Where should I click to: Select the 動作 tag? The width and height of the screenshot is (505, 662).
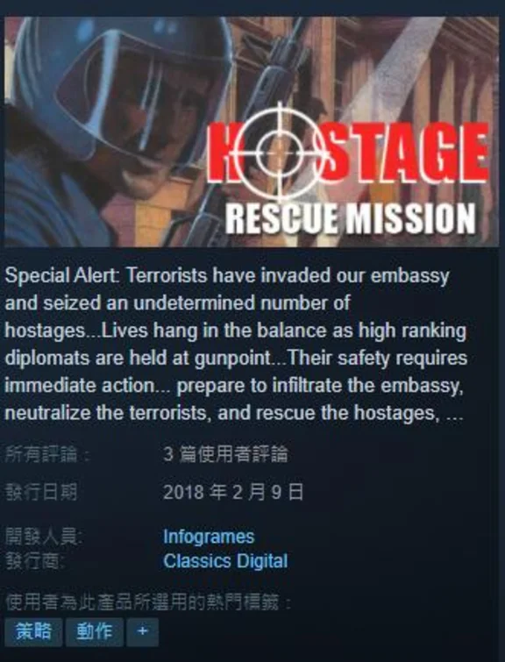pyautogui.click(x=95, y=631)
